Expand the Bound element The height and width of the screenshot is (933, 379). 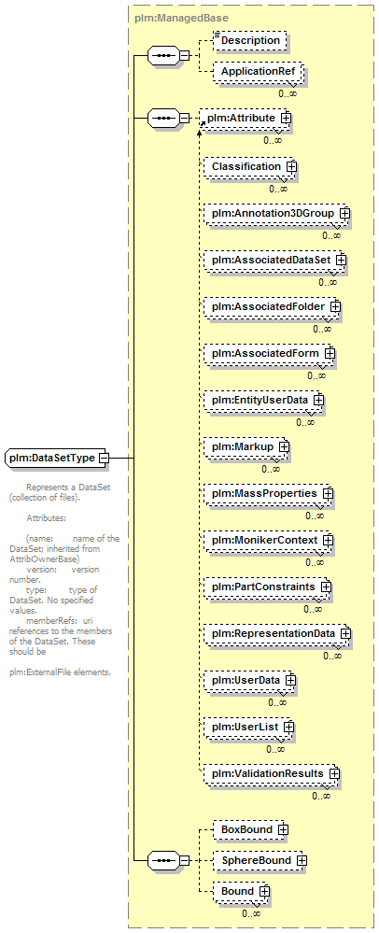pyautogui.click(x=264, y=891)
